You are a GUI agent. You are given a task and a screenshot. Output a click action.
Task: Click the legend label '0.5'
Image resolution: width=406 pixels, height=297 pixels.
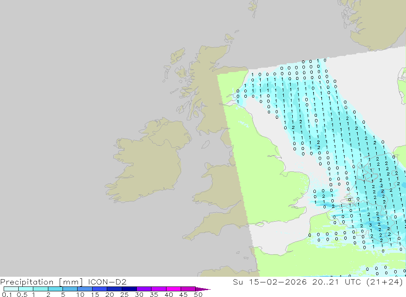22,295
